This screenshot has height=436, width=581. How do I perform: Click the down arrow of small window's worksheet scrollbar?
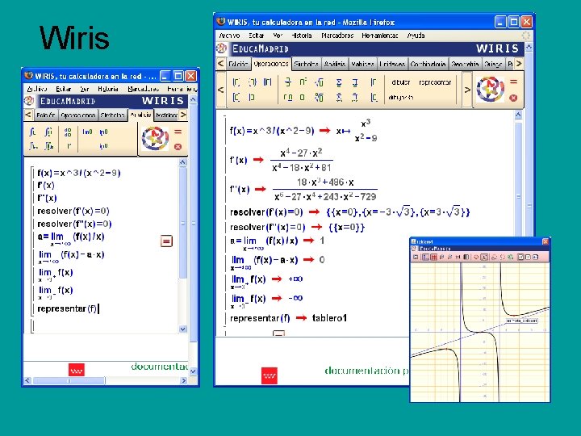182,329
